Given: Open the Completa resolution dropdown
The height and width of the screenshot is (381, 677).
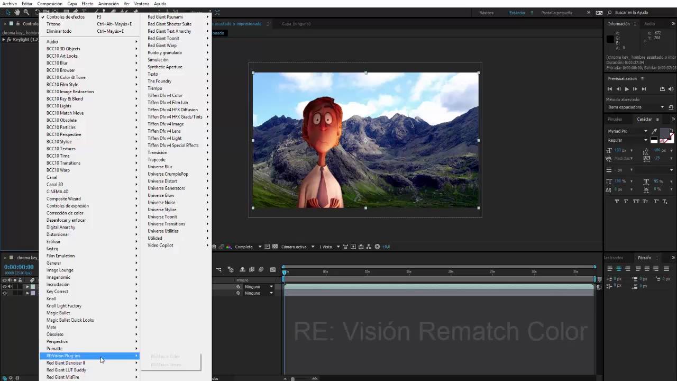Looking at the screenshot, I should pyautogui.click(x=248, y=247).
